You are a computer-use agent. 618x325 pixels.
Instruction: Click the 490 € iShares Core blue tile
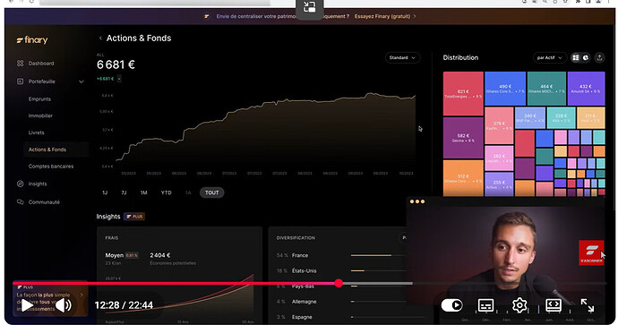505,89
